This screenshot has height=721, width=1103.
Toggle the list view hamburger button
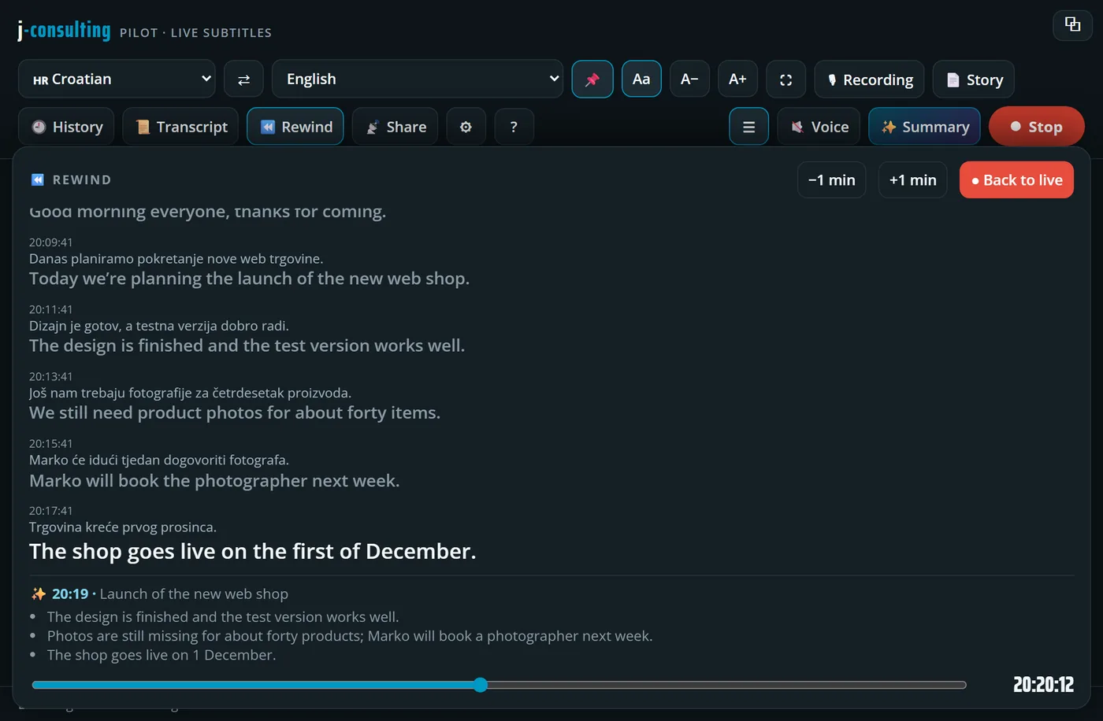[748, 127]
